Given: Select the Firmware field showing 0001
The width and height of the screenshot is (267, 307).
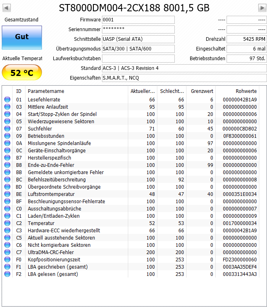Looking at the screenshot, I should pyautogui.click(x=138, y=20).
